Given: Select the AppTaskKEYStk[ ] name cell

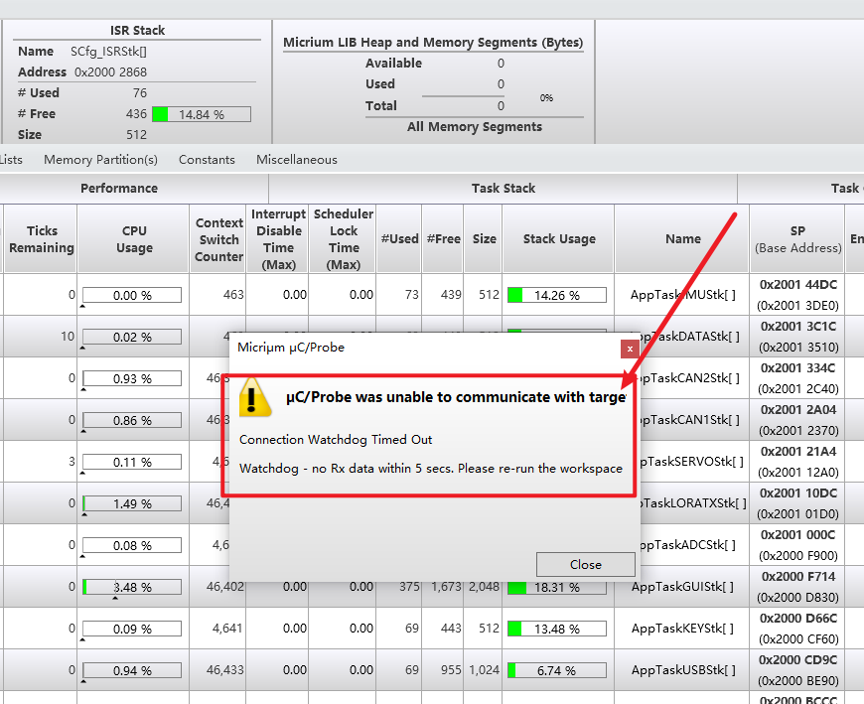Looking at the screenshot, I should coord(682,629).
